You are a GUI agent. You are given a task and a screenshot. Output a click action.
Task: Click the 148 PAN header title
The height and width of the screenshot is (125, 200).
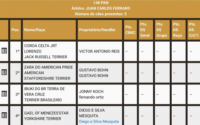pyautogui.click(x=101, y=3)
